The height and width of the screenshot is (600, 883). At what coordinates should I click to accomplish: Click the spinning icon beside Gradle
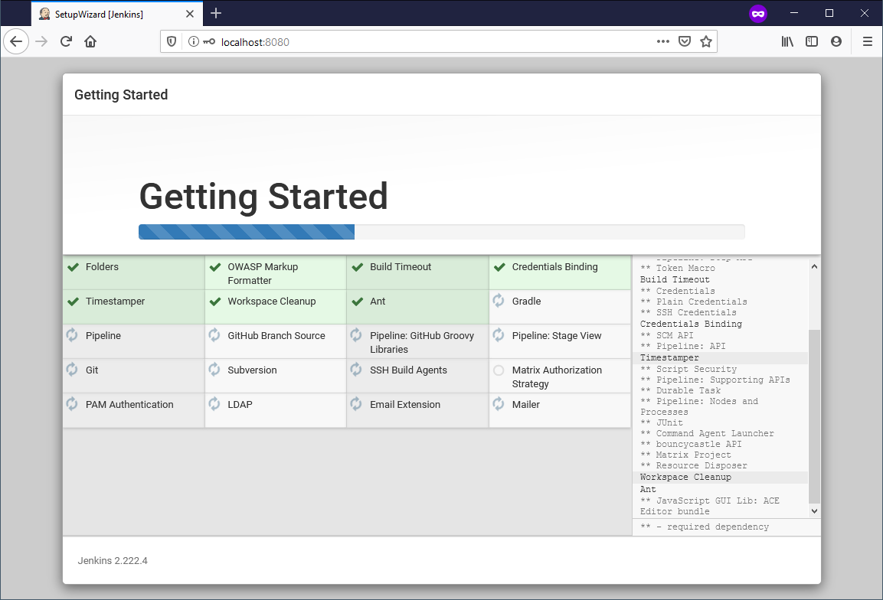(x=499, y=301)
